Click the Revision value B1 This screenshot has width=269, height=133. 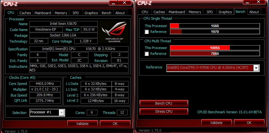(x=120, y=61)
